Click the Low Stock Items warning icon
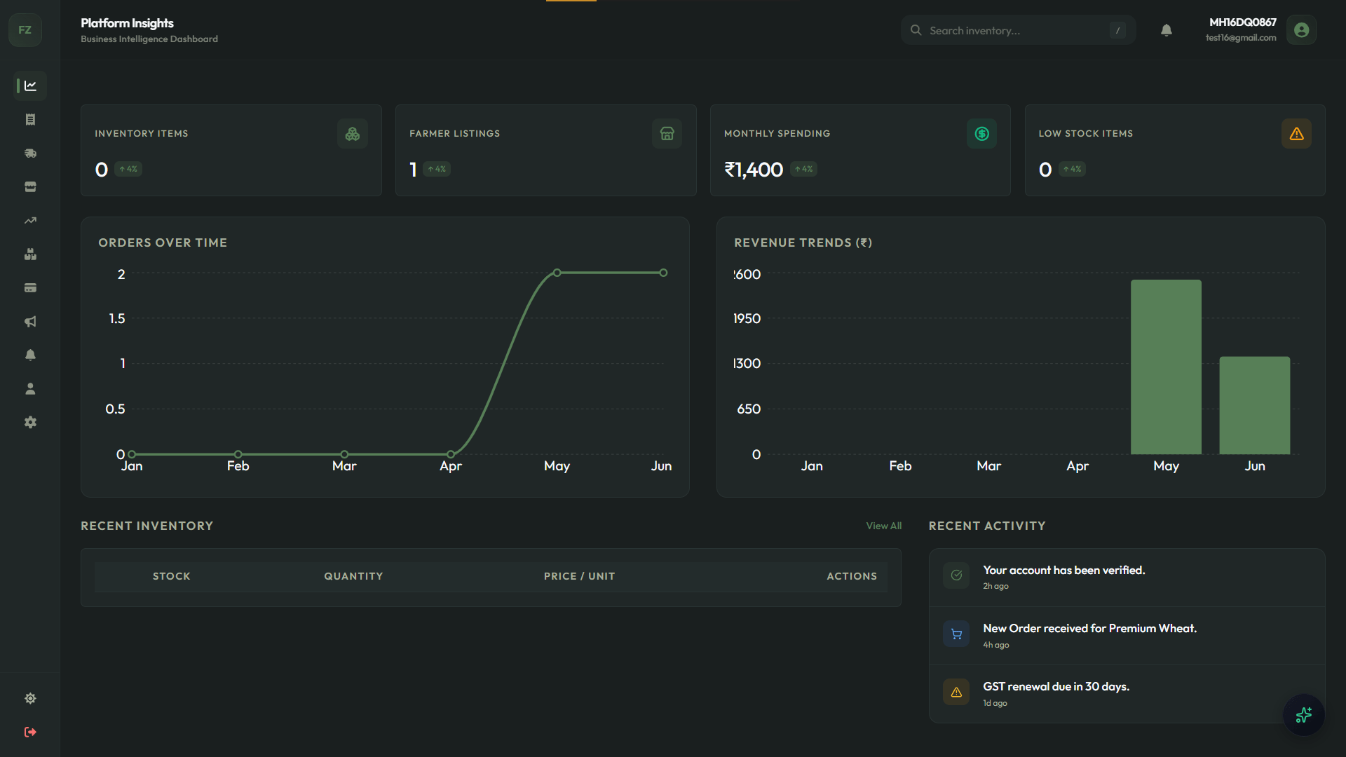The image size is (1346, 757). pos(1297,134)
